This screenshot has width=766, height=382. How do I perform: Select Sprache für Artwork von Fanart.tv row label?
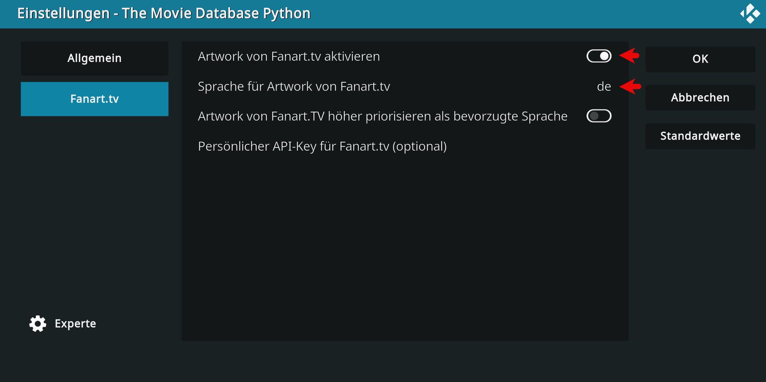point(294,86)
